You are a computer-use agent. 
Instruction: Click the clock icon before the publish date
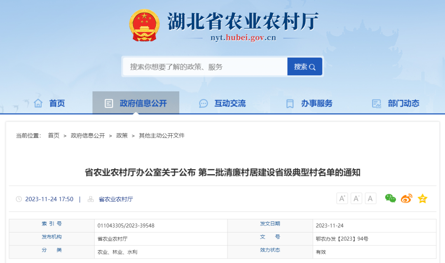[19, 199]
